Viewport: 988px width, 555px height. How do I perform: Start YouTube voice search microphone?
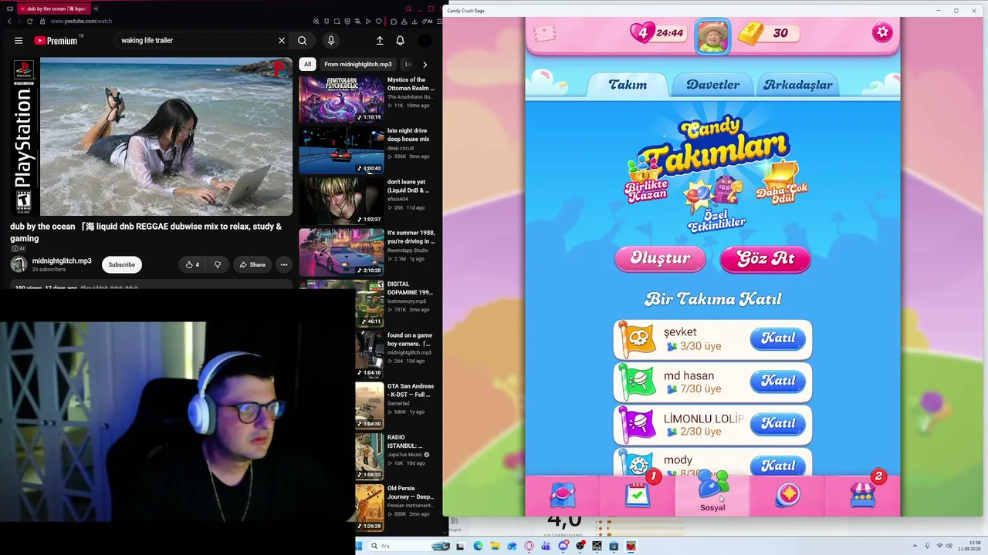coord(330,40)
